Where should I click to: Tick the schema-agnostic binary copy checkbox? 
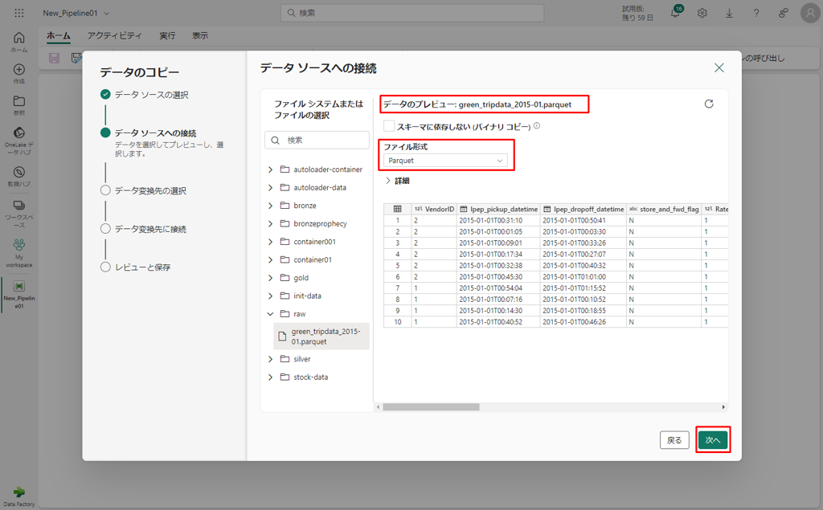[x=389, y=126]
